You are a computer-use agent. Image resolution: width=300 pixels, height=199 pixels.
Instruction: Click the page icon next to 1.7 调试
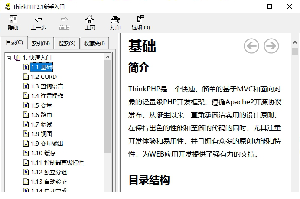tap(26, 124)
